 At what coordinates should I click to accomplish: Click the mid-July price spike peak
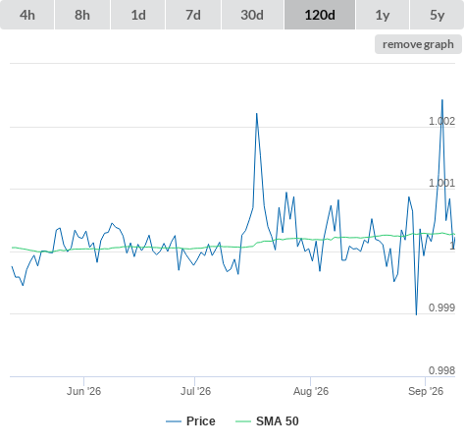pos(257,114)
